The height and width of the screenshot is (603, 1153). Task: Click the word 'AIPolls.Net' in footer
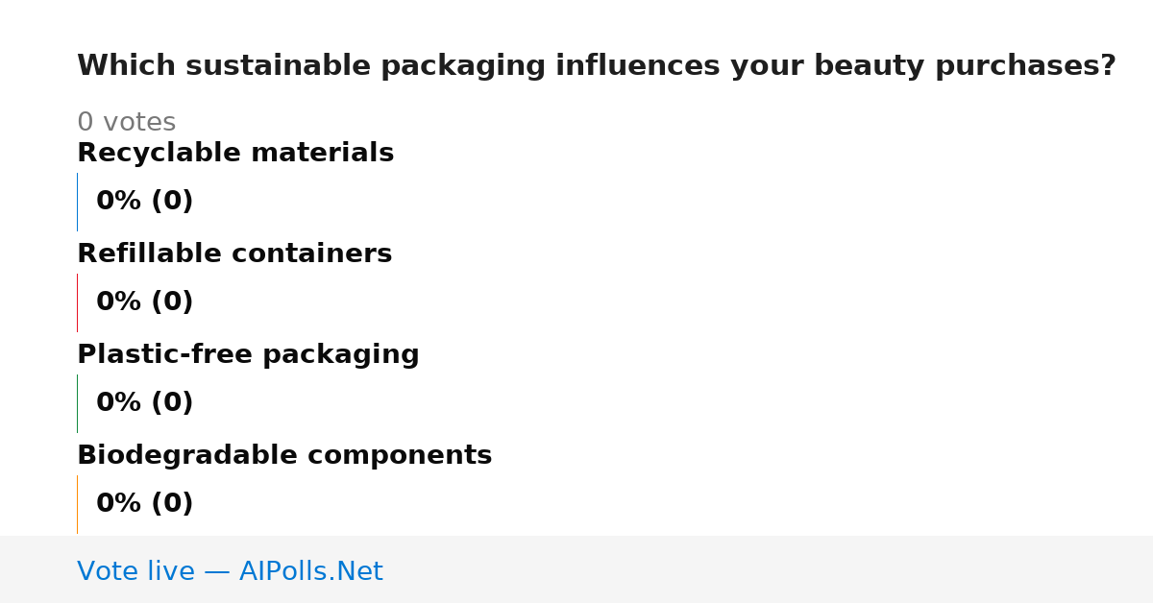pos(310,572)
